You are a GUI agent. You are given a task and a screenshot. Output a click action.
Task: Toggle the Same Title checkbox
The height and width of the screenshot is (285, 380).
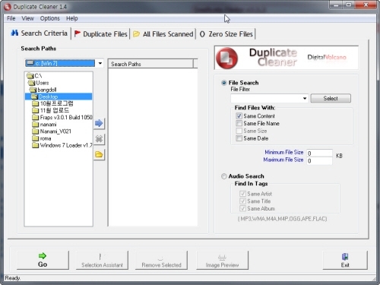[x=242, y=201]
